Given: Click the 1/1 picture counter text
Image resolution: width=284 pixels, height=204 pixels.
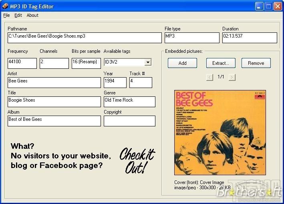Looking at the screenshot, I should (221, 77).
